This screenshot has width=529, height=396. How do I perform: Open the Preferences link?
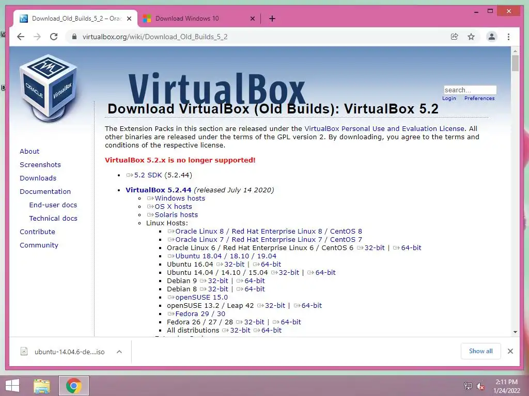[479, 98]
